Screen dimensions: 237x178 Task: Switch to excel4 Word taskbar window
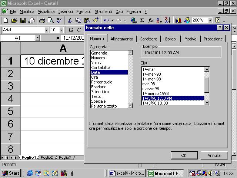click(127, 173)
